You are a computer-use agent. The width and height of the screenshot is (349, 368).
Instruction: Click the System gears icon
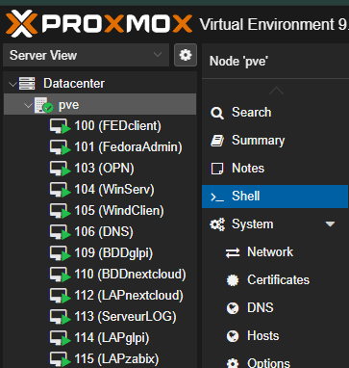[217, 224]
